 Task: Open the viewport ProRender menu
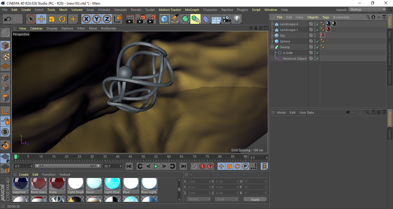pos(109,28)
